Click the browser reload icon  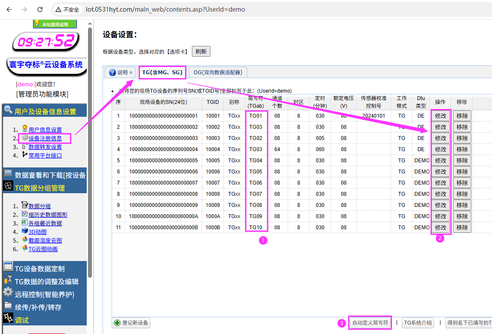40,9
